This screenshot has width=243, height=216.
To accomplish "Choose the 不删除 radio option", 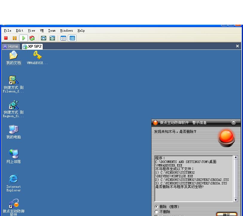I will 162,212.
